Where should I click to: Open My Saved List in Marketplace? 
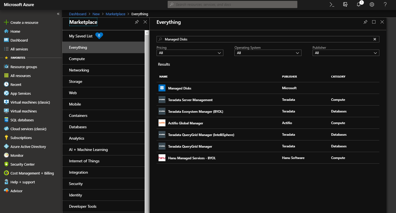click(103, 36)
